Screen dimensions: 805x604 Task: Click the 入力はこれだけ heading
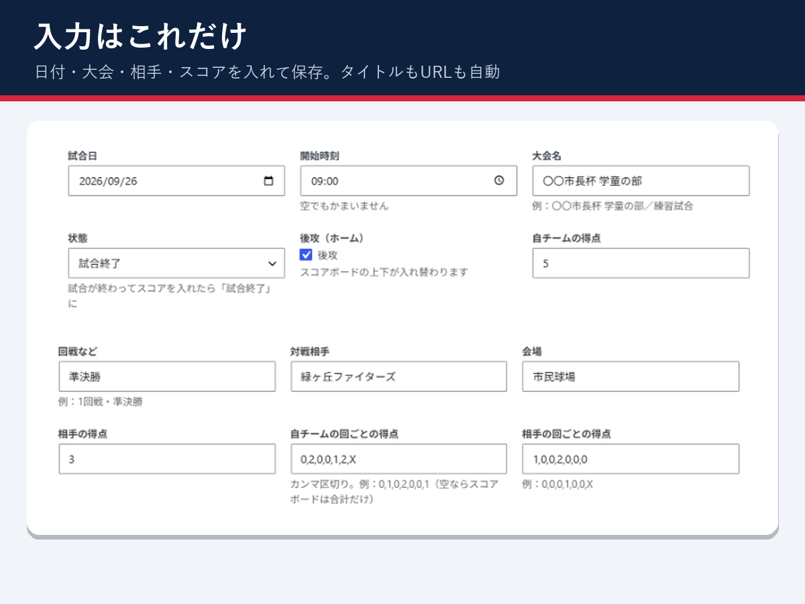(141, 36)
